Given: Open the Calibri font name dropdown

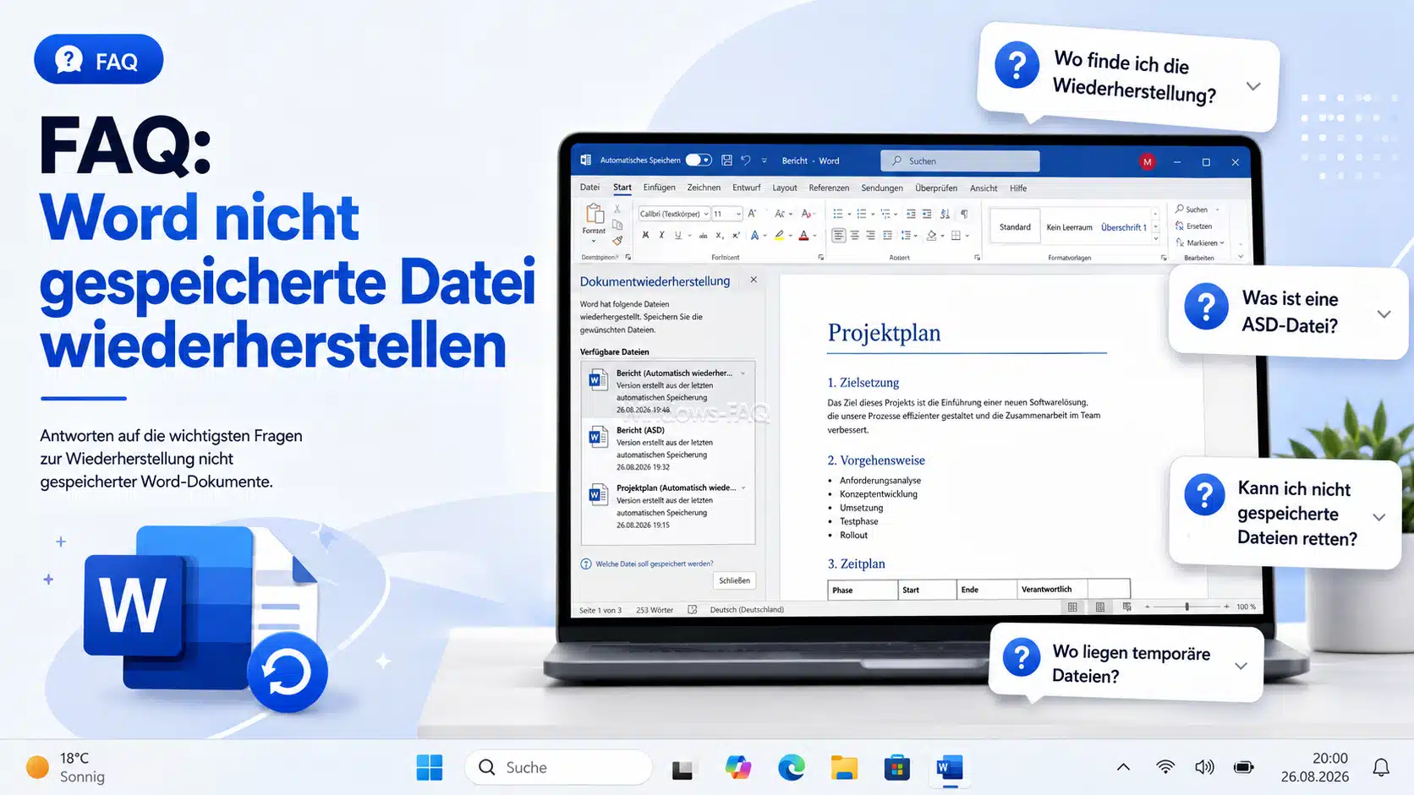Looking at the screenshot, I should coord(673,214).
